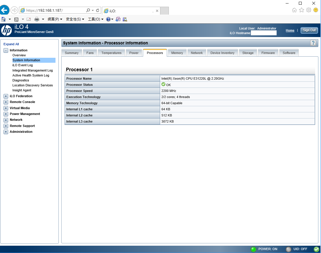Open Overview in the Information tree
Screen dimensions: 321x253
[x=19, y=55]
